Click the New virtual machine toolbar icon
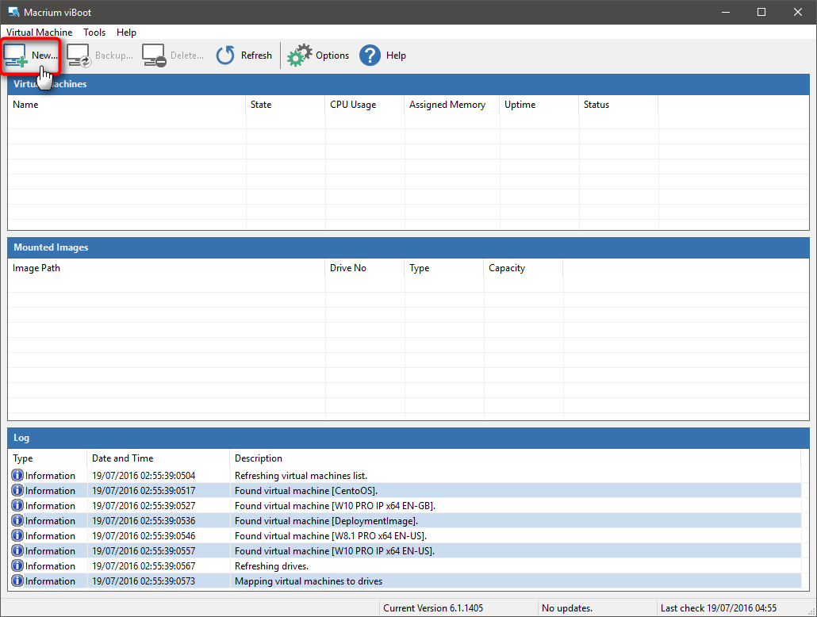Screen dimensions: 817x617 pyautogui.click(x=16, y=56)
